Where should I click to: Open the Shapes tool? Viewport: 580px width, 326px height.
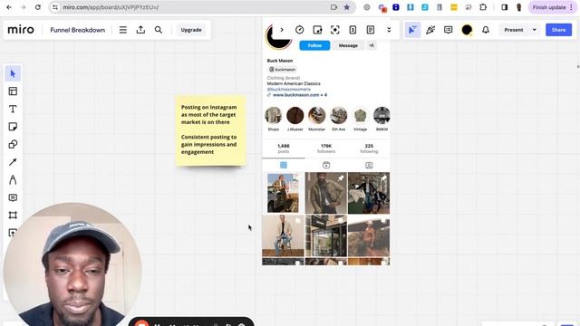point(13,144)
